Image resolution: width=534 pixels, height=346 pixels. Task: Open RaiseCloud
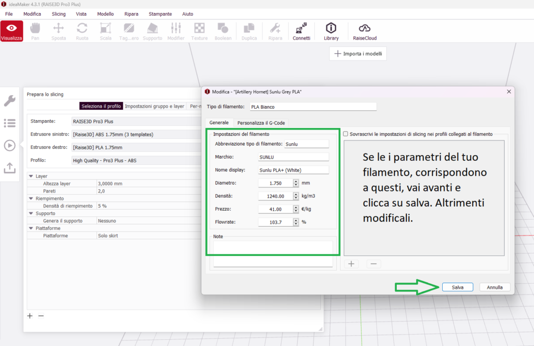click(x=365, y=31)
